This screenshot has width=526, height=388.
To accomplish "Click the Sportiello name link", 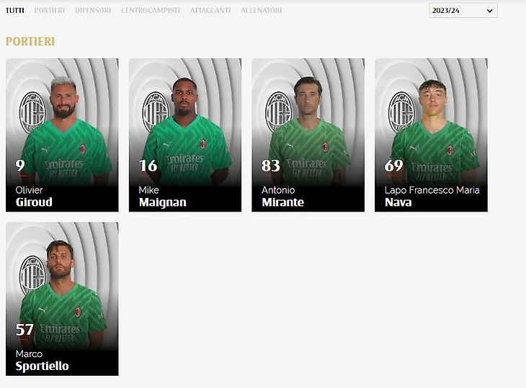I will tap(42, 366).
